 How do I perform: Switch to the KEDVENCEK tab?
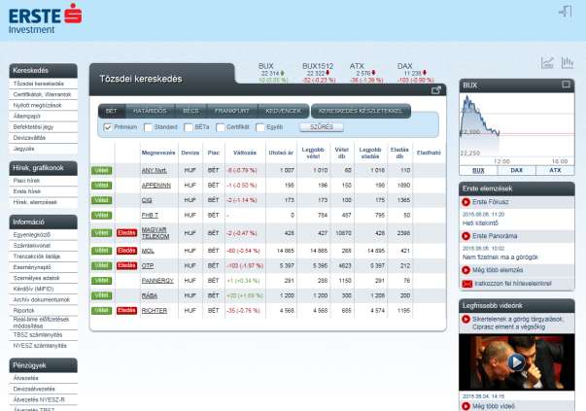click(x=284, y=111)
